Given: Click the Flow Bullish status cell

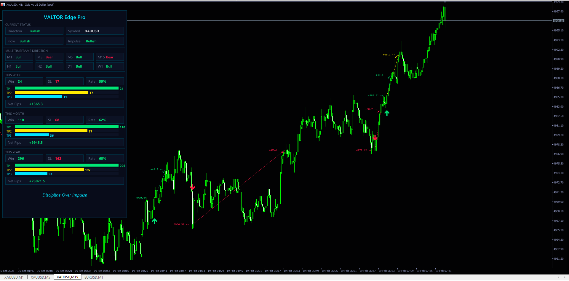Looking at the screenshot, I should click(34, 41).
